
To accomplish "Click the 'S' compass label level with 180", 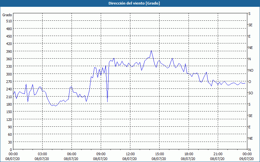I will [x=249, y=104].
